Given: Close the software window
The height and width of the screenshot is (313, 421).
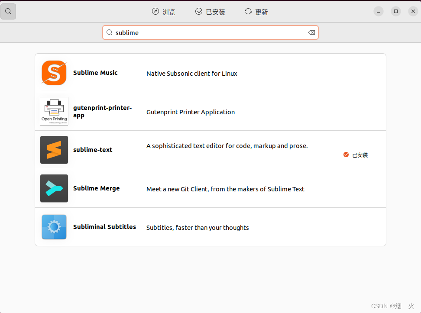Looking at the screenshot, I should pyautogui.click(x=413, y=12).
